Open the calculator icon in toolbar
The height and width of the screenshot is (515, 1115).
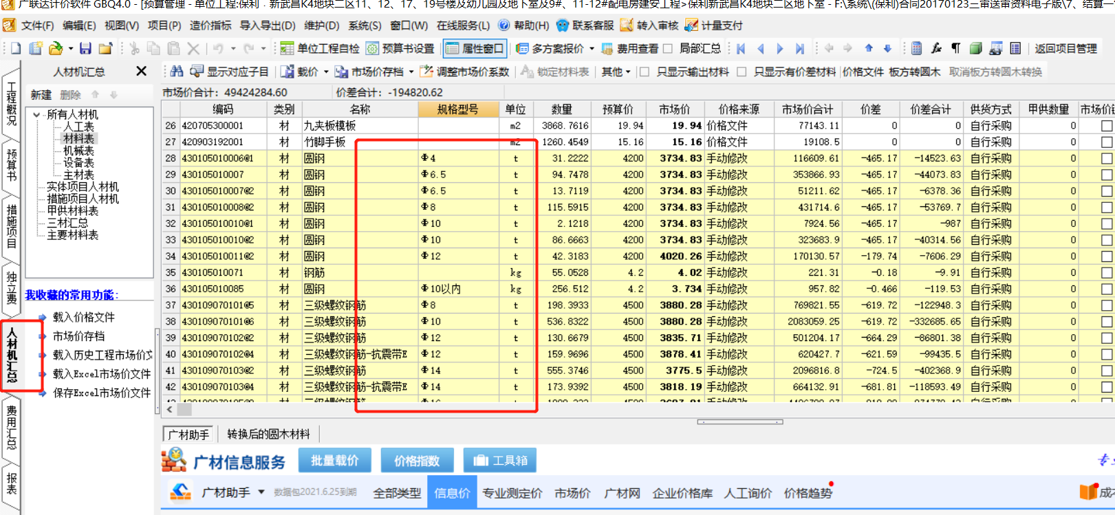916,48
